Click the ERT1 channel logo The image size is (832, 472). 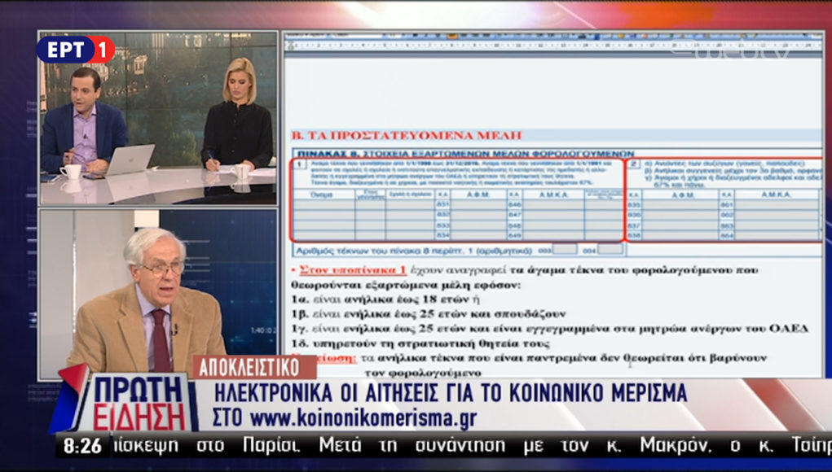pos(75,50)
